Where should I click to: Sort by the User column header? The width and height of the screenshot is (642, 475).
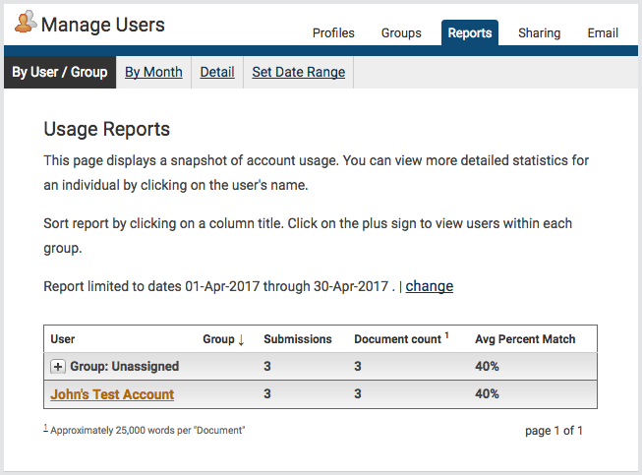(x=63, y=339)
